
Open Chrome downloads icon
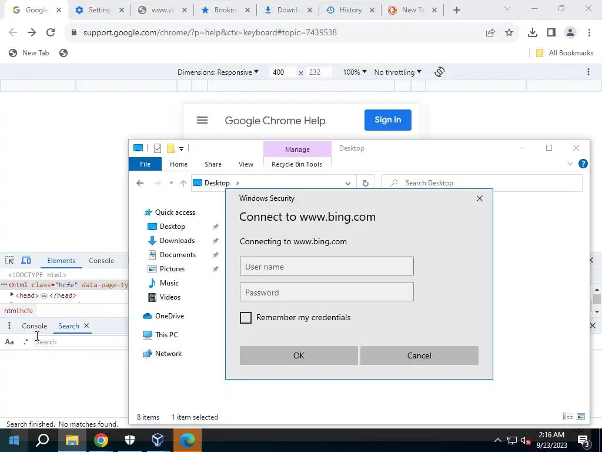point(533,33)
